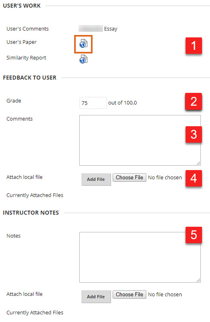210x322 pixels.
Task: Open the Similarity Report icon
Action: pos(83,59)
